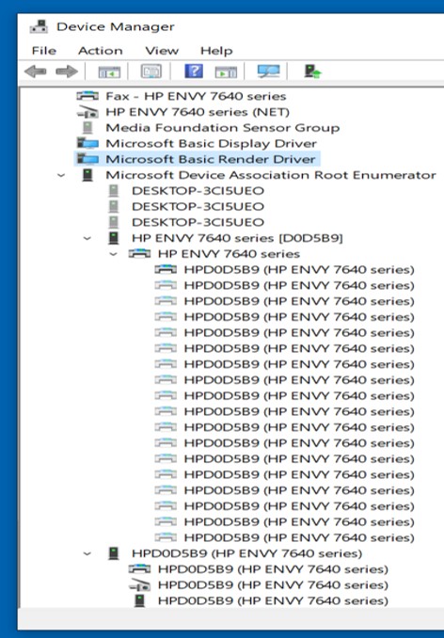Click the Update driver green arrow icon
444x638 pixels.
pyautogui.click(x=312, y=72)
